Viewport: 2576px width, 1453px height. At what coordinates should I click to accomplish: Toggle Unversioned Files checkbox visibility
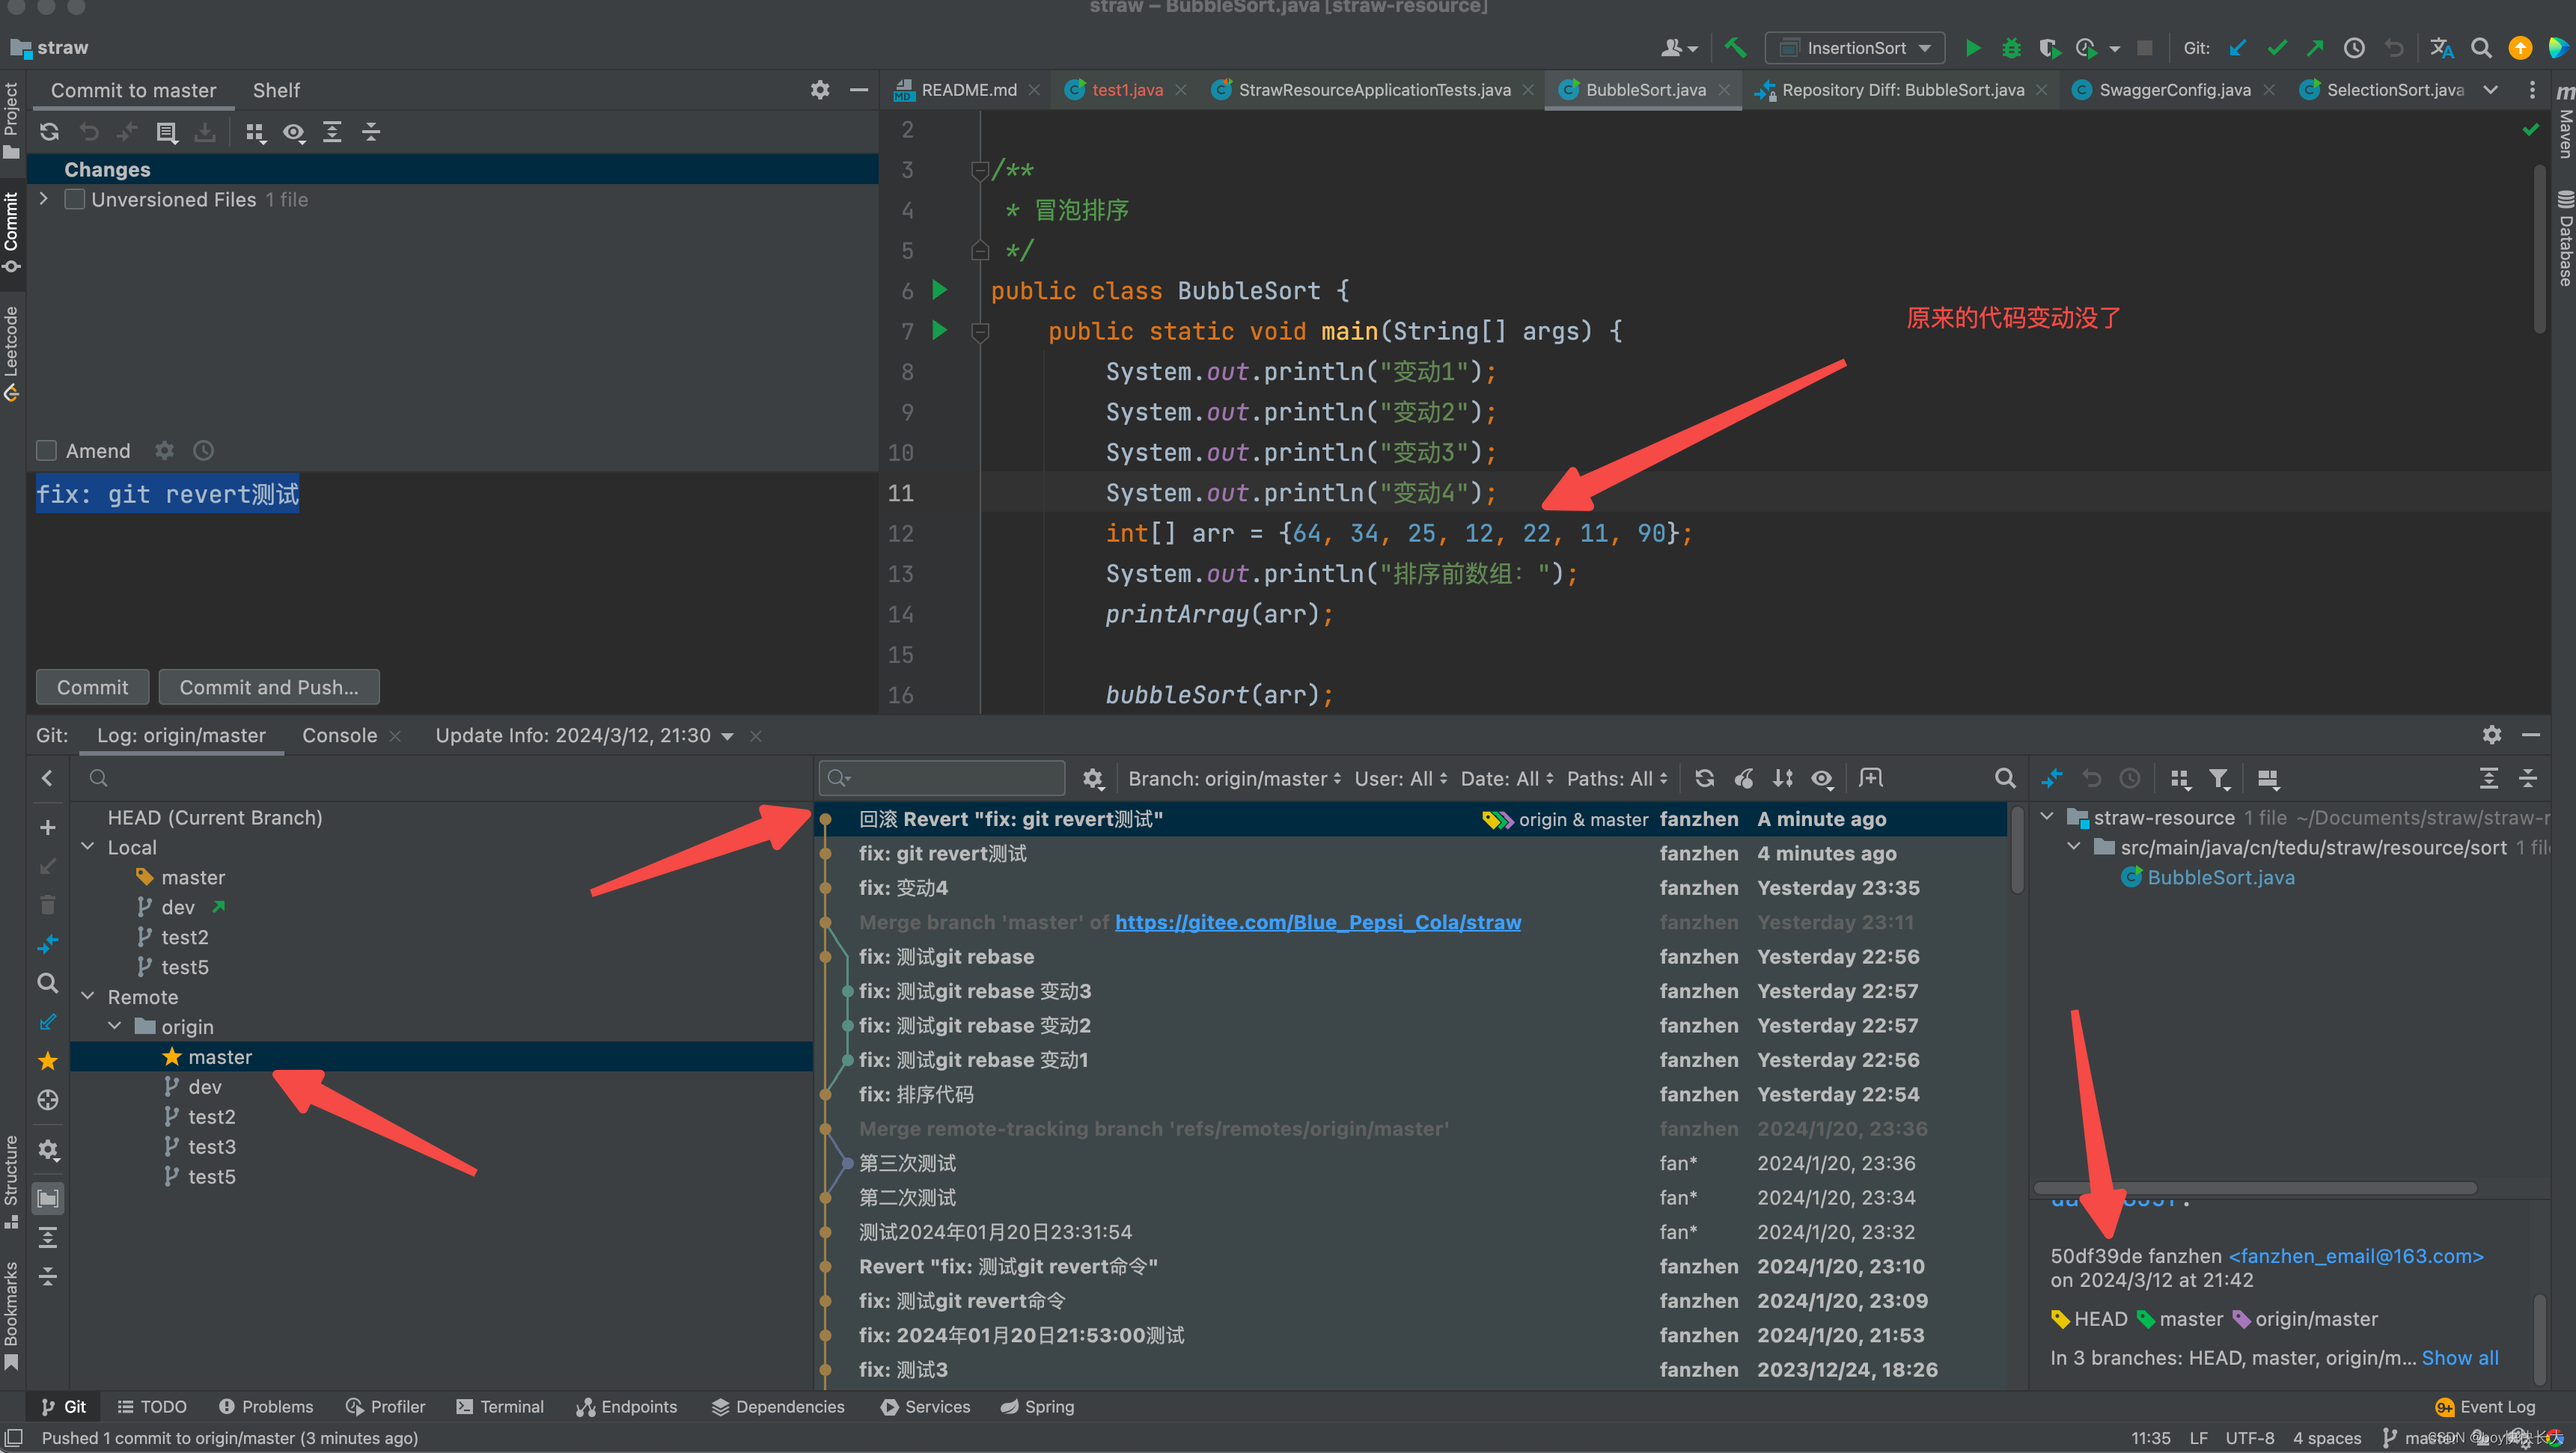[x=73, y=198]
